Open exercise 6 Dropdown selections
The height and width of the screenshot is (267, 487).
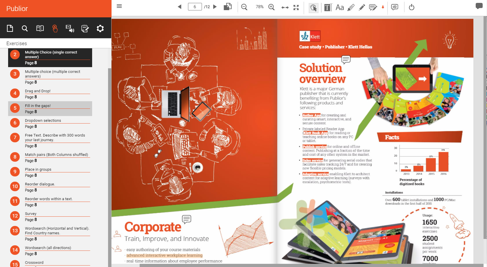click(50, 124)
